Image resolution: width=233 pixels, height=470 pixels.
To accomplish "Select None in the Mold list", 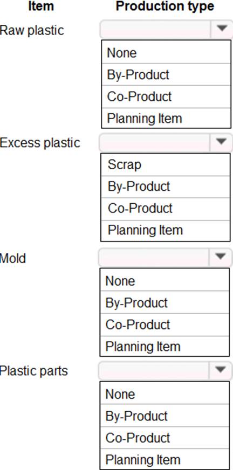I will (165, 280).
